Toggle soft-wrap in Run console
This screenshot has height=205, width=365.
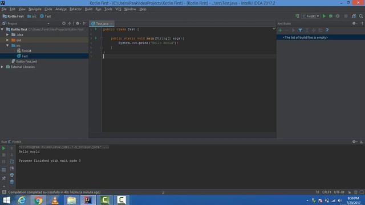pos(11,162)
